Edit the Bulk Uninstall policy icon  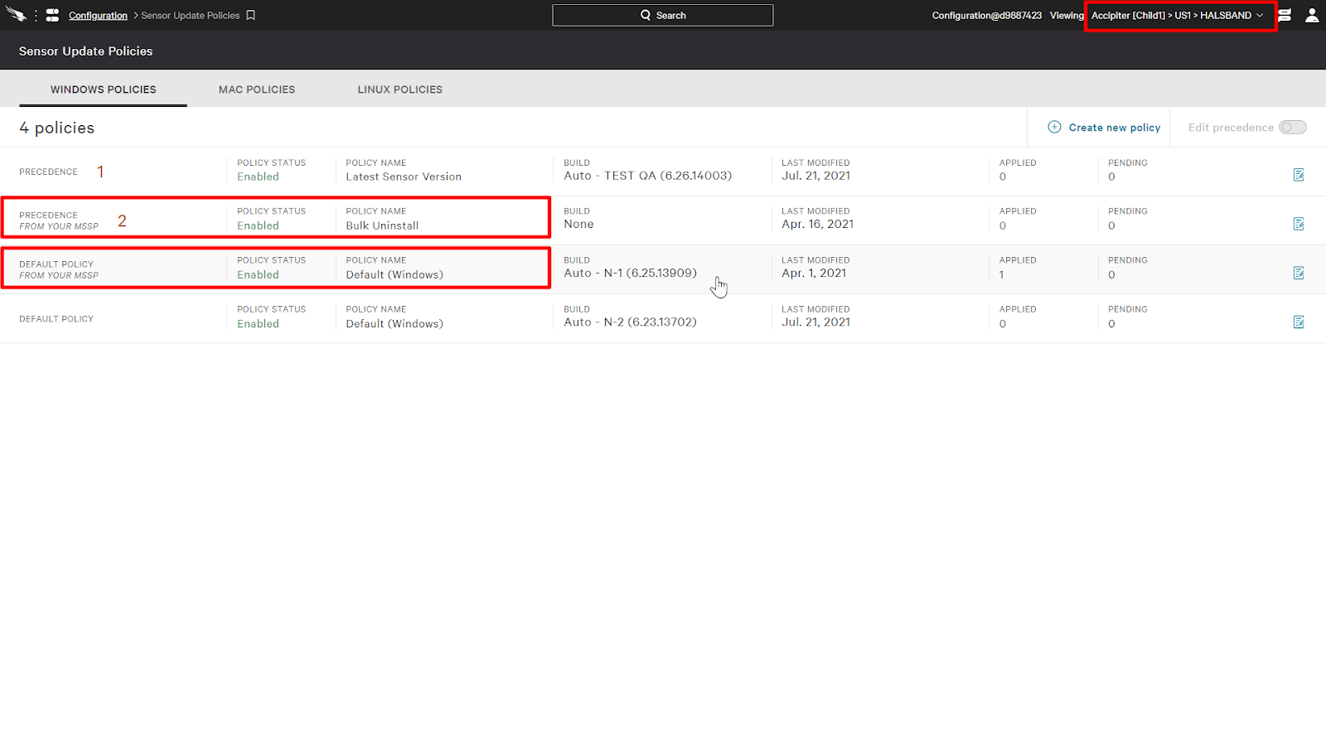click(x=1299, y=224)
